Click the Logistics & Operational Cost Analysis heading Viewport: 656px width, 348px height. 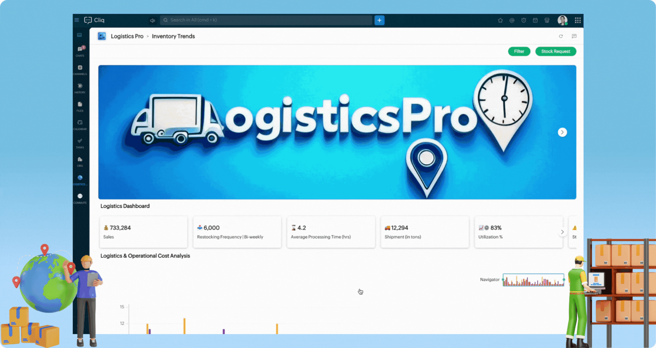[145, 256]
